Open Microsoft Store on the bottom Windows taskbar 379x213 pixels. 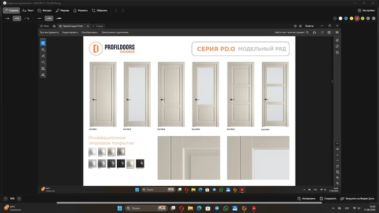pos(208,208)
